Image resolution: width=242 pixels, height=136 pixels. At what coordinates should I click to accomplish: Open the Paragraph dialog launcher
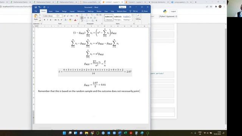point(102,23)
